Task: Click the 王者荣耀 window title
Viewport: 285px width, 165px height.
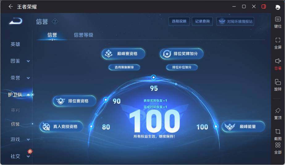Action: 27,7
